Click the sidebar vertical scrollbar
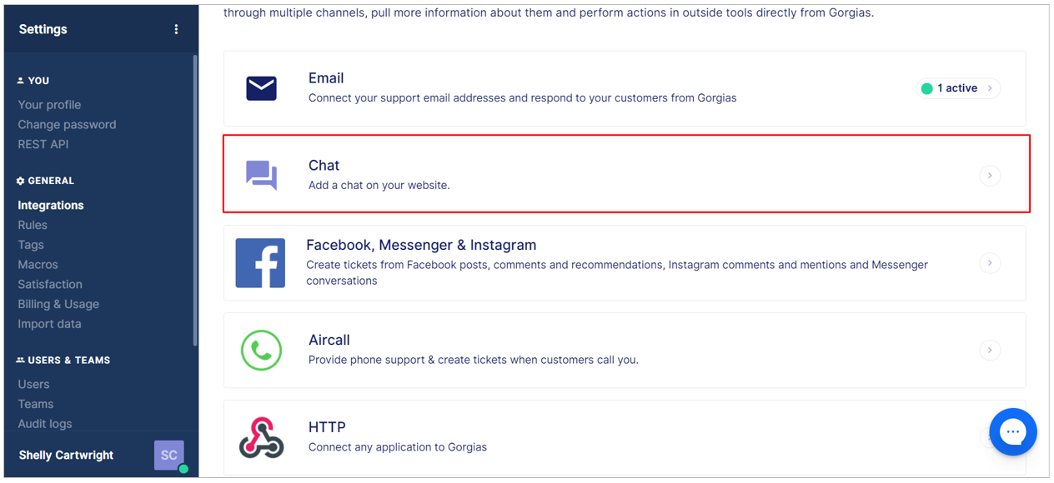 point(195,200)
